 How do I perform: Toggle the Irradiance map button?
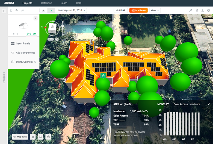point(138,10)
